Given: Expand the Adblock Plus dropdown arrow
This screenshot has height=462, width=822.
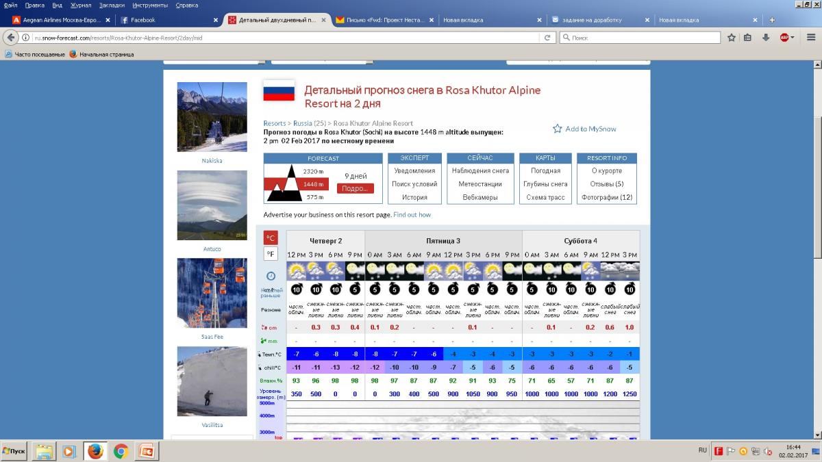Looking at the screenshot, I should point(793,38).
